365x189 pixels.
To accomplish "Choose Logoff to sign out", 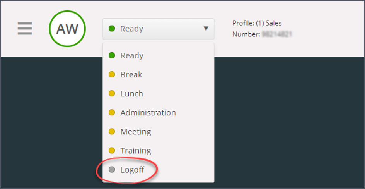I will click(132, 170).
